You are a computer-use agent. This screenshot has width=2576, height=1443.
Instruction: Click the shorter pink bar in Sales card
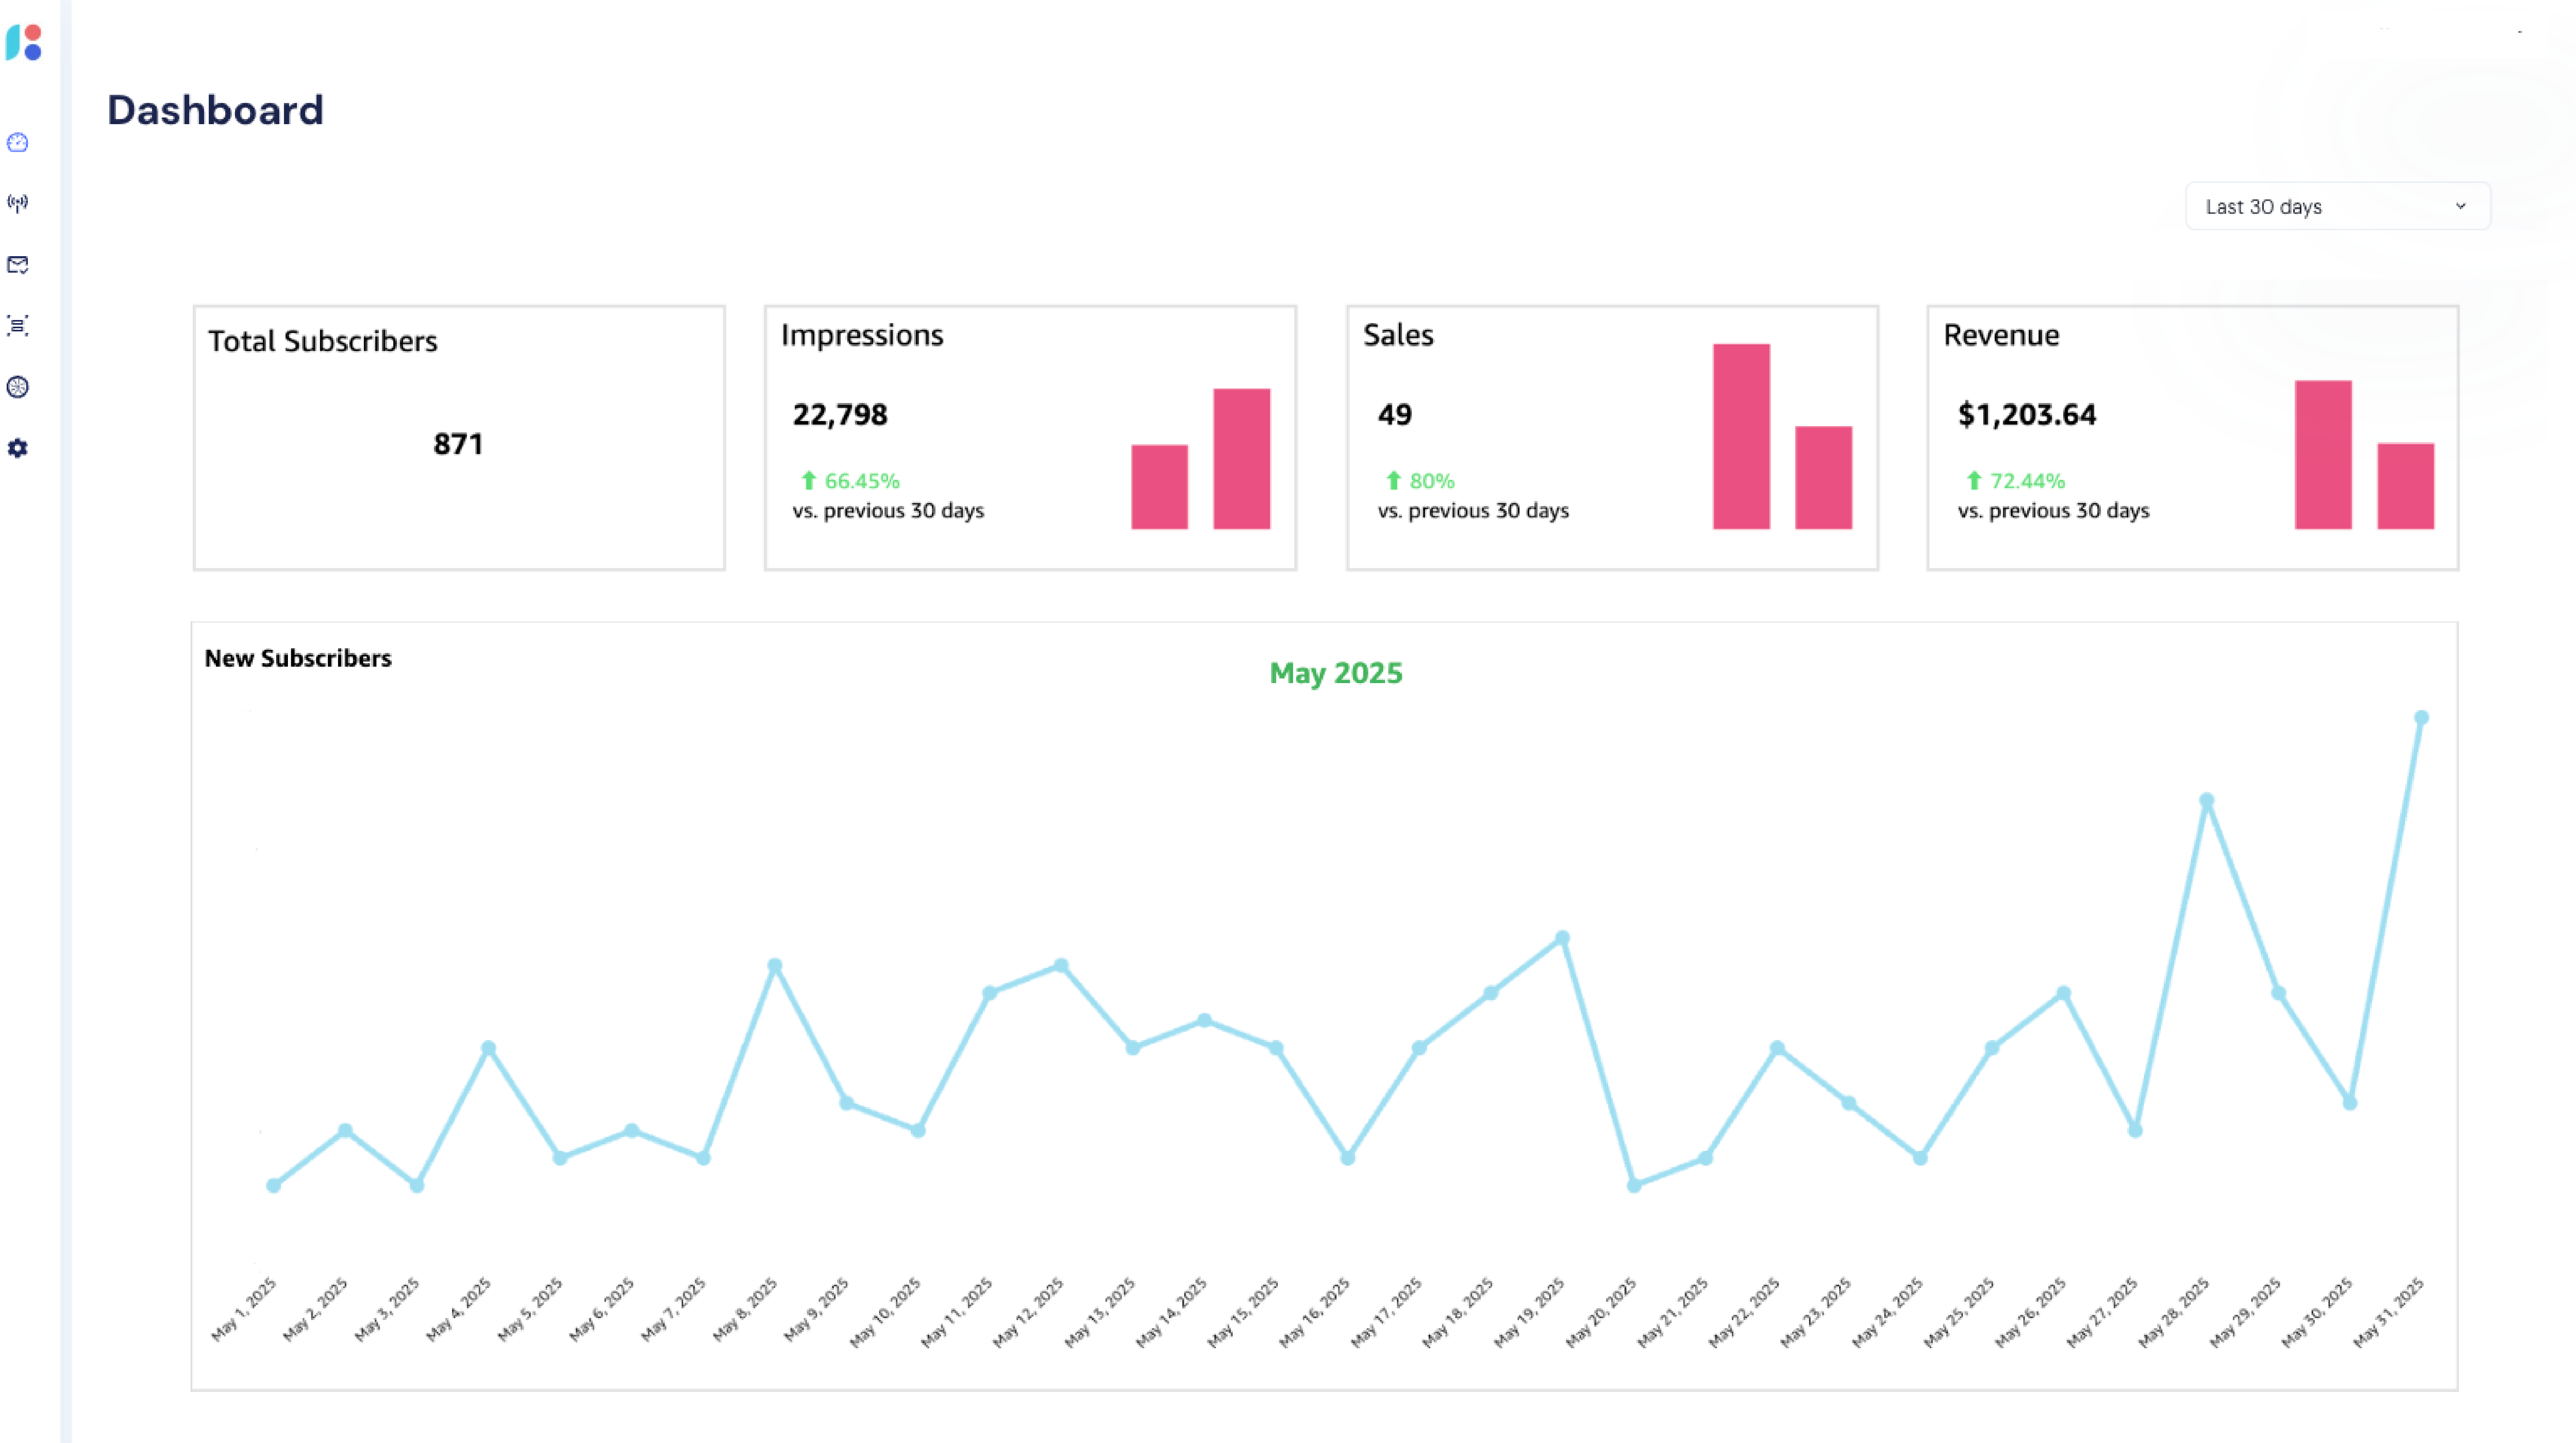pyautogui.click(x=1824, y=478)
